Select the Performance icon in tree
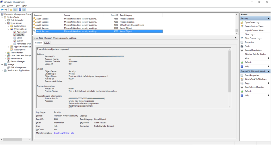 click(8, 59)
